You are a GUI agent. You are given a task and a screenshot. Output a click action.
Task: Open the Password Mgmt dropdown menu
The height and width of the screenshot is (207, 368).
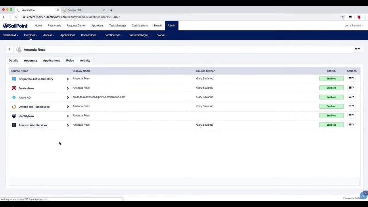click(140, 35)
